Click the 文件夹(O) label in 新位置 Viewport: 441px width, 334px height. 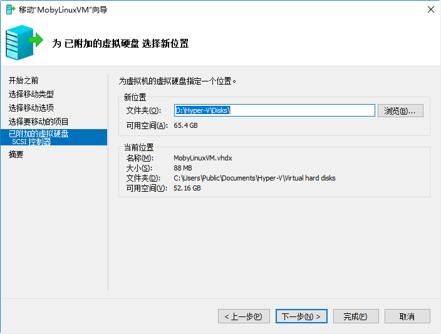(143, 111)
